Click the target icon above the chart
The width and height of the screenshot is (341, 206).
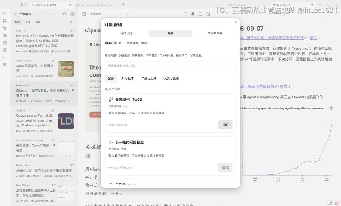[331, 108]
